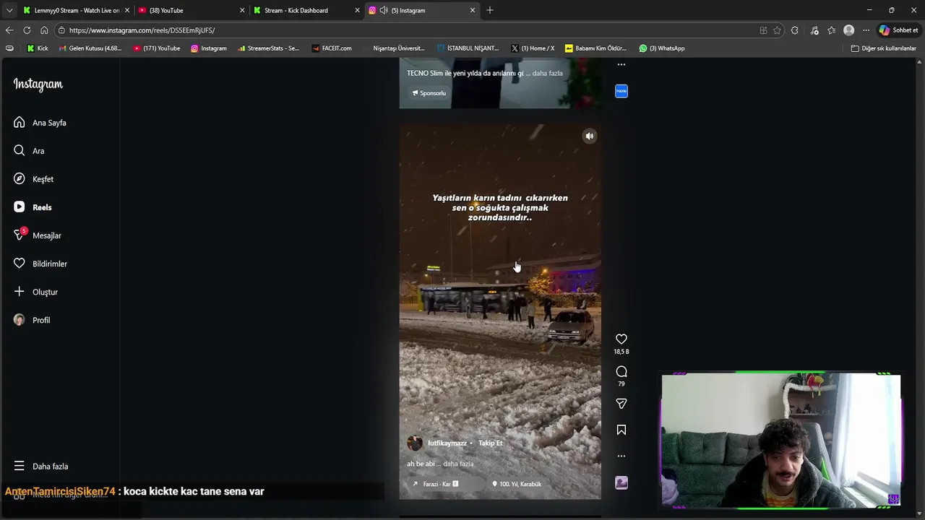925x520 pixels.
Task: Expand Diğer sık kullanılanlar folder
Action: tap(883, 48)
